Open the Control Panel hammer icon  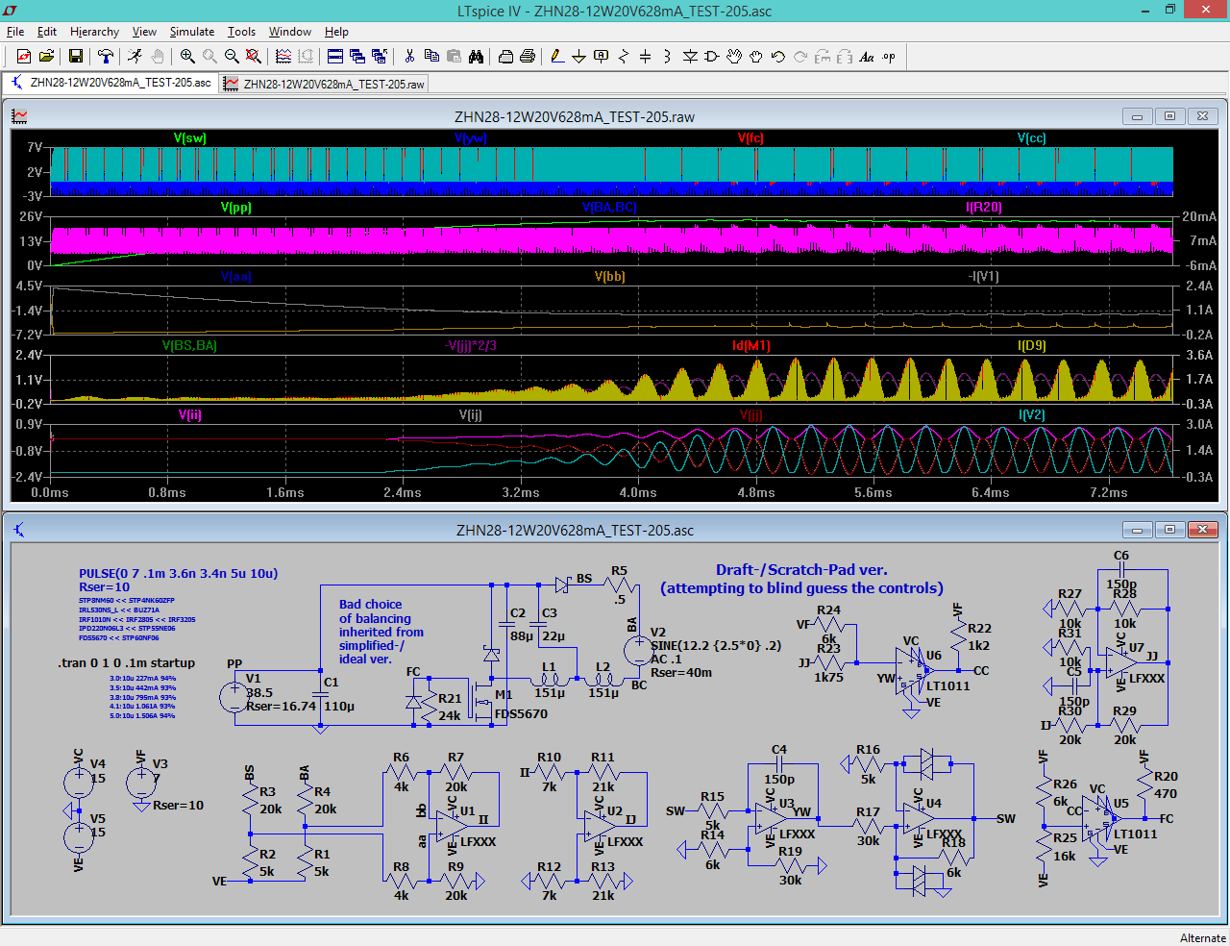point(106,57)
